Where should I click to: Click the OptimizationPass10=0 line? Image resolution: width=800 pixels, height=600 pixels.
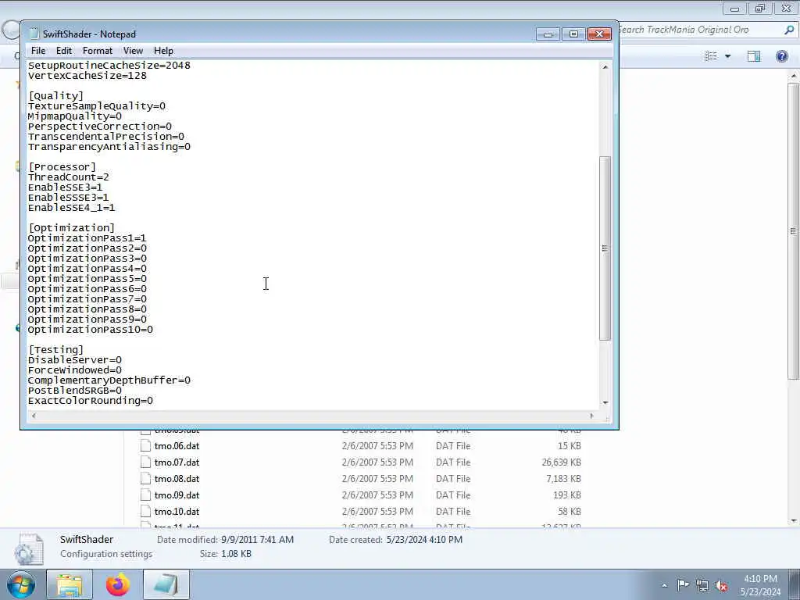[x=91, y=330]
